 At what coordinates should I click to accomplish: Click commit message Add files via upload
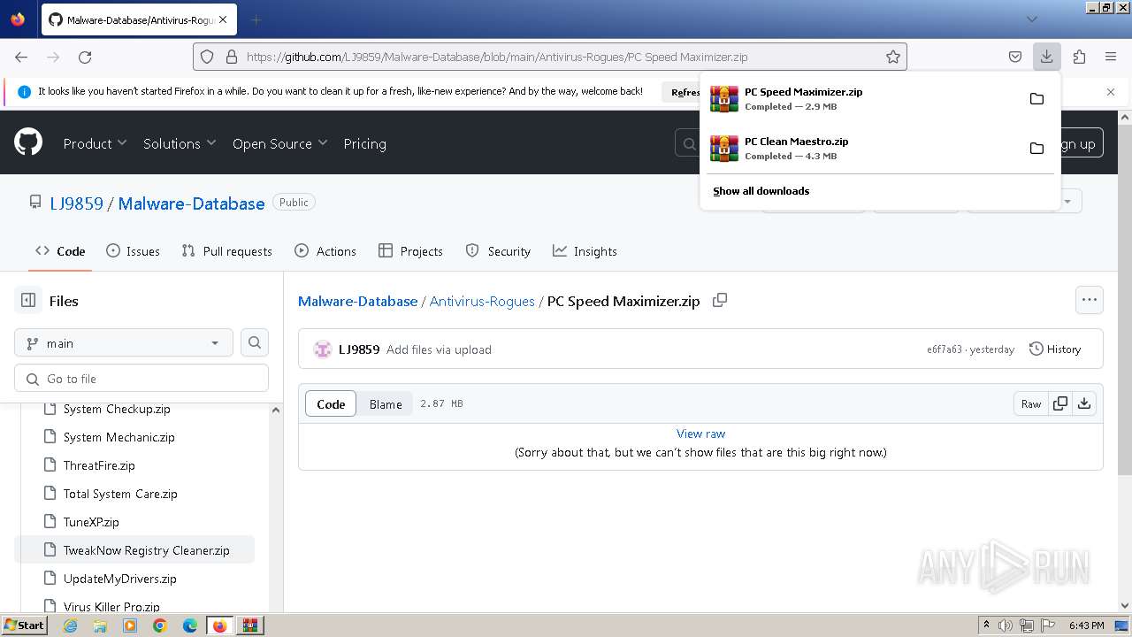click(x=439, y=349)
